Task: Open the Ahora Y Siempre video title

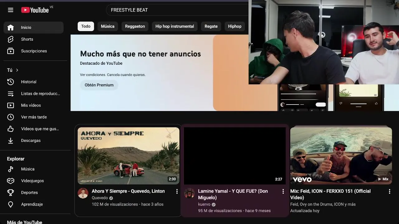Action: 128,191
